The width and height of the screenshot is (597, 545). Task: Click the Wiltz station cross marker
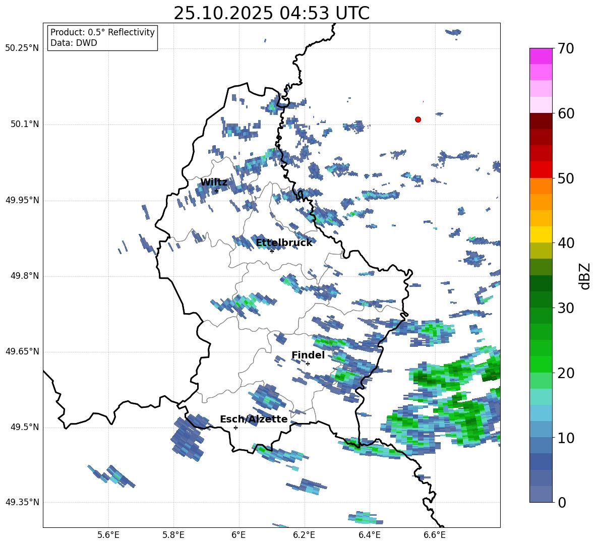[217, 191]
